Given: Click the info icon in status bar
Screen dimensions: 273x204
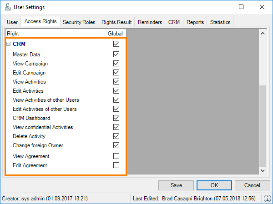Looking at the screenshot, I should 266,199.
